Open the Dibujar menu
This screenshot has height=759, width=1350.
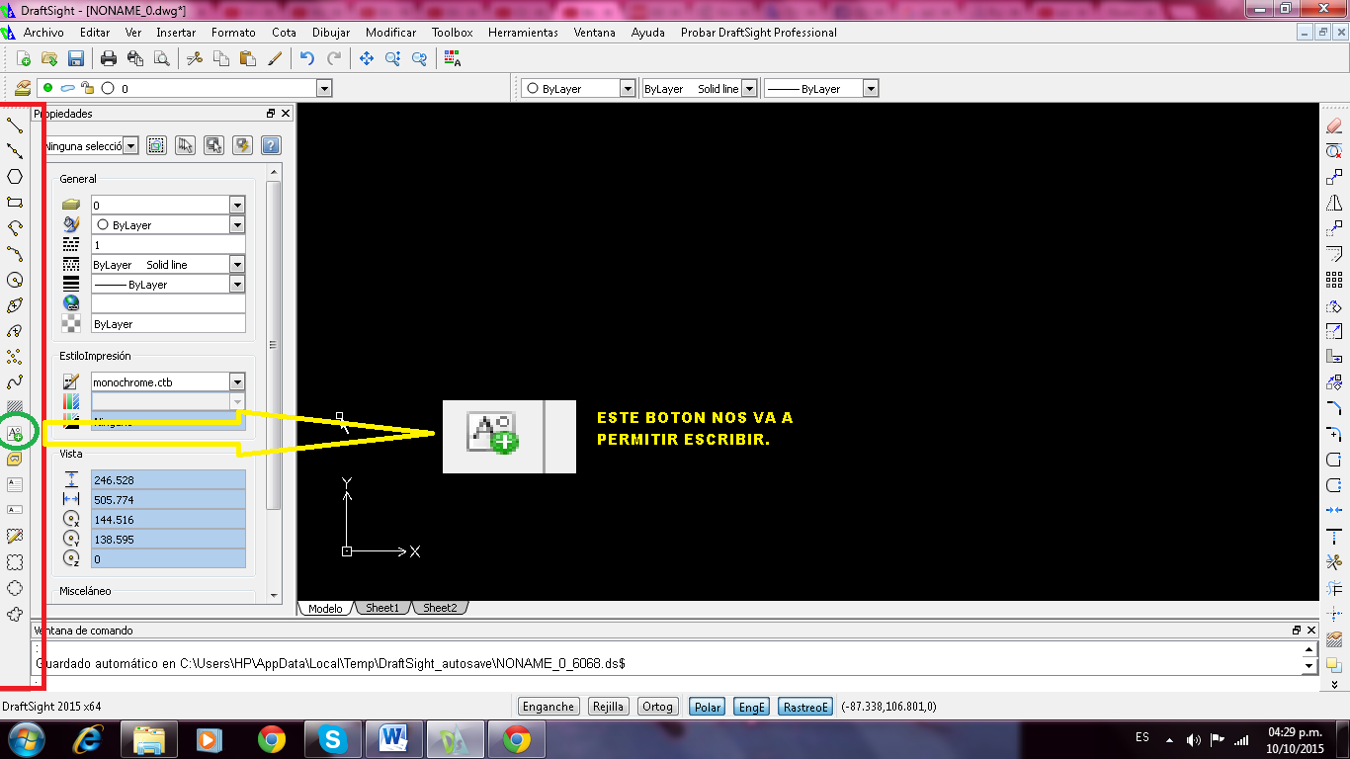point(330,33)
